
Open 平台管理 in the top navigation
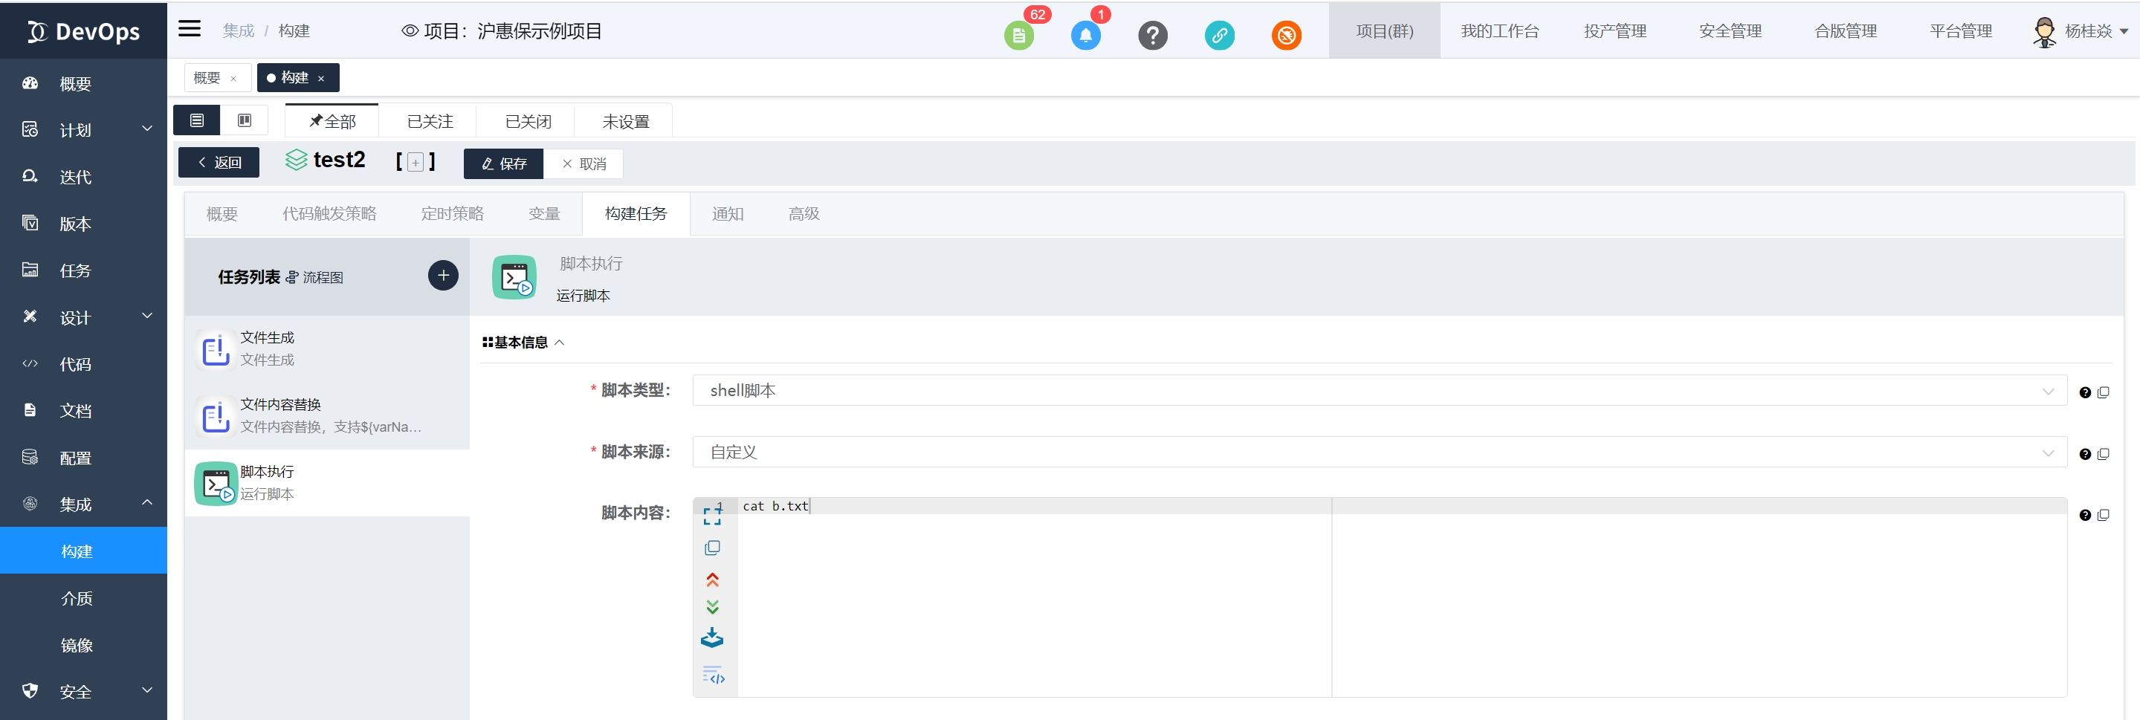1961,30
